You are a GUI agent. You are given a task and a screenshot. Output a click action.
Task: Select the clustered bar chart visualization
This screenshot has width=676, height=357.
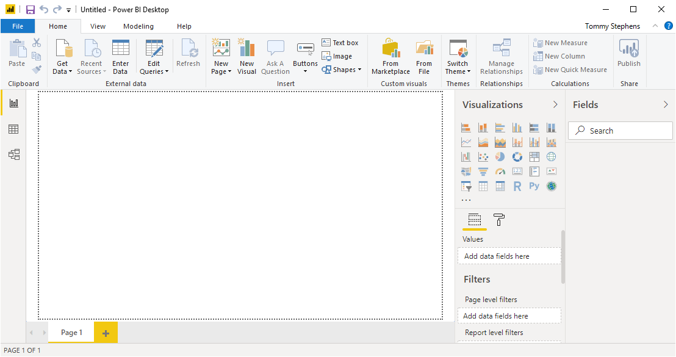coord(500,128)
